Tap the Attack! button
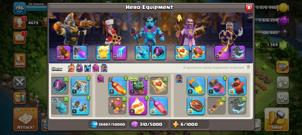Image resolution: width=302 pixels, height=135 pixels. pos(26,119)
